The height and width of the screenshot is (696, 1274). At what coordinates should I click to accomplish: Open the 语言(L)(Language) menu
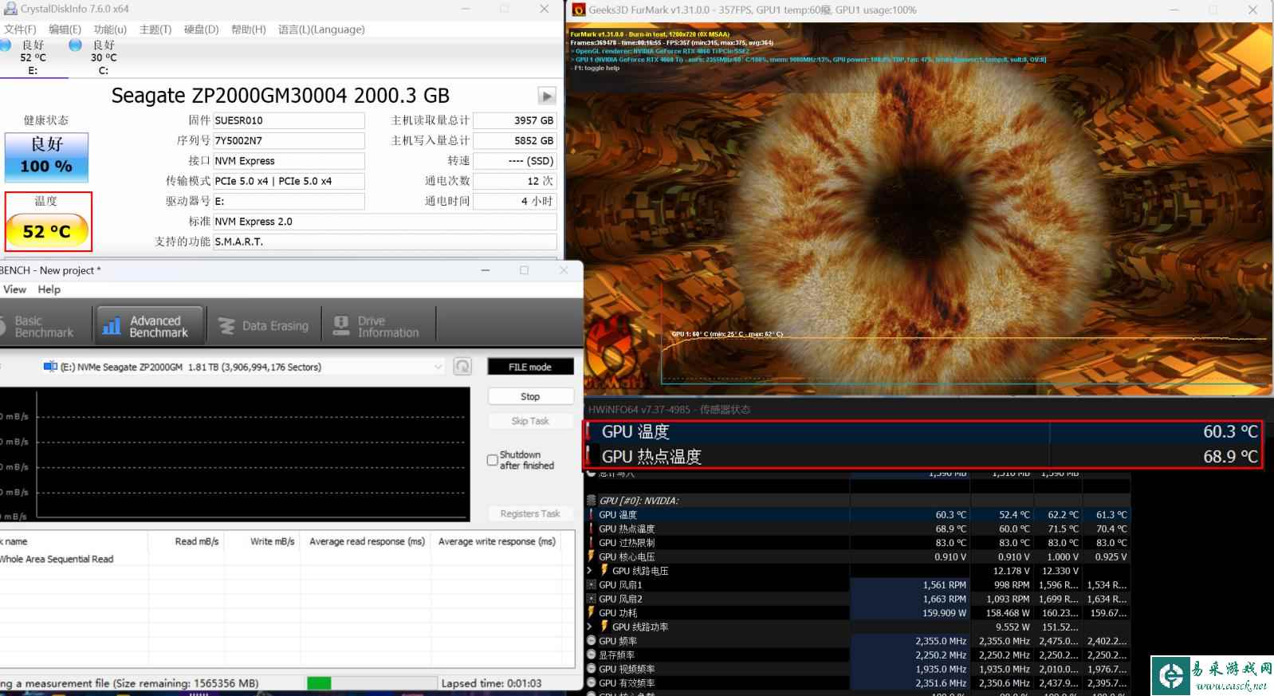pos(321,29)
